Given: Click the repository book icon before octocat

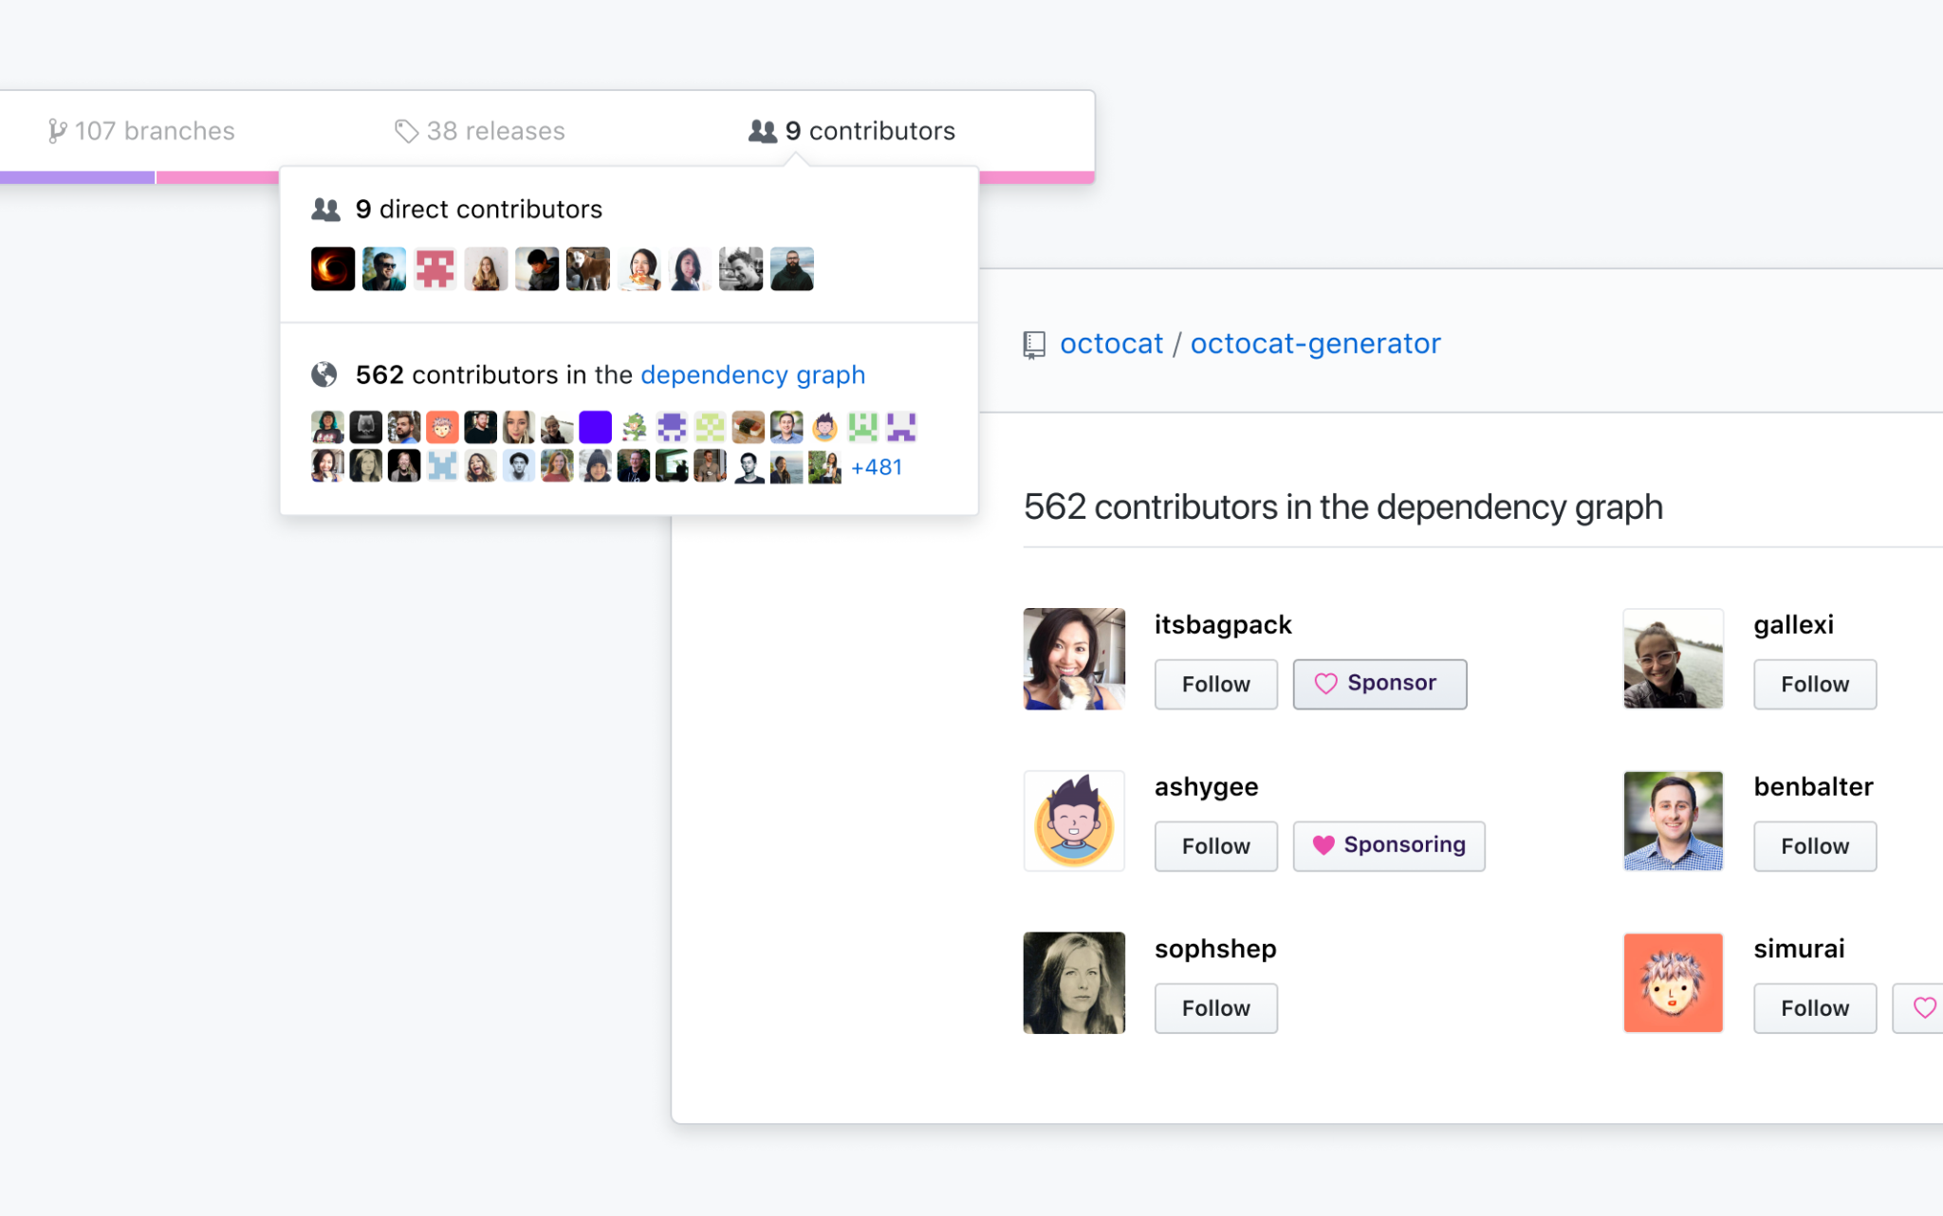Looking at the screenshot, I should (x=1035, y=343).
